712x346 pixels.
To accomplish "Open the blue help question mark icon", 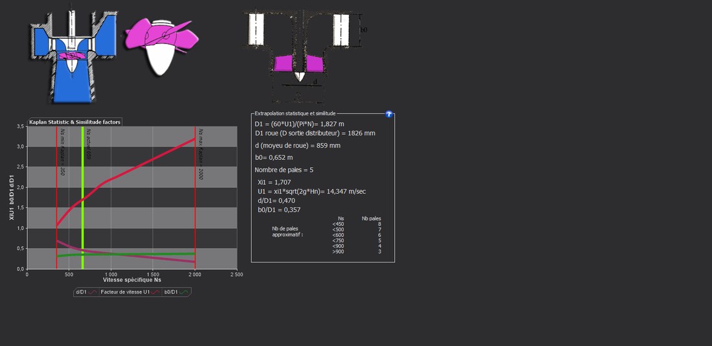I will click(x=389, y=114).
